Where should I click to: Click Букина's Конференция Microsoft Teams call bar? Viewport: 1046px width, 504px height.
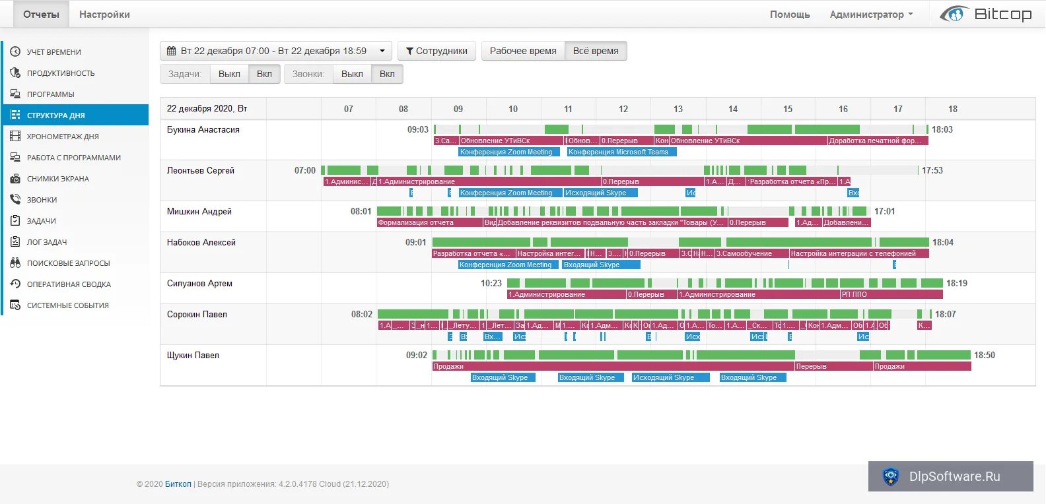pyautogui.click(x=621, y=152)
